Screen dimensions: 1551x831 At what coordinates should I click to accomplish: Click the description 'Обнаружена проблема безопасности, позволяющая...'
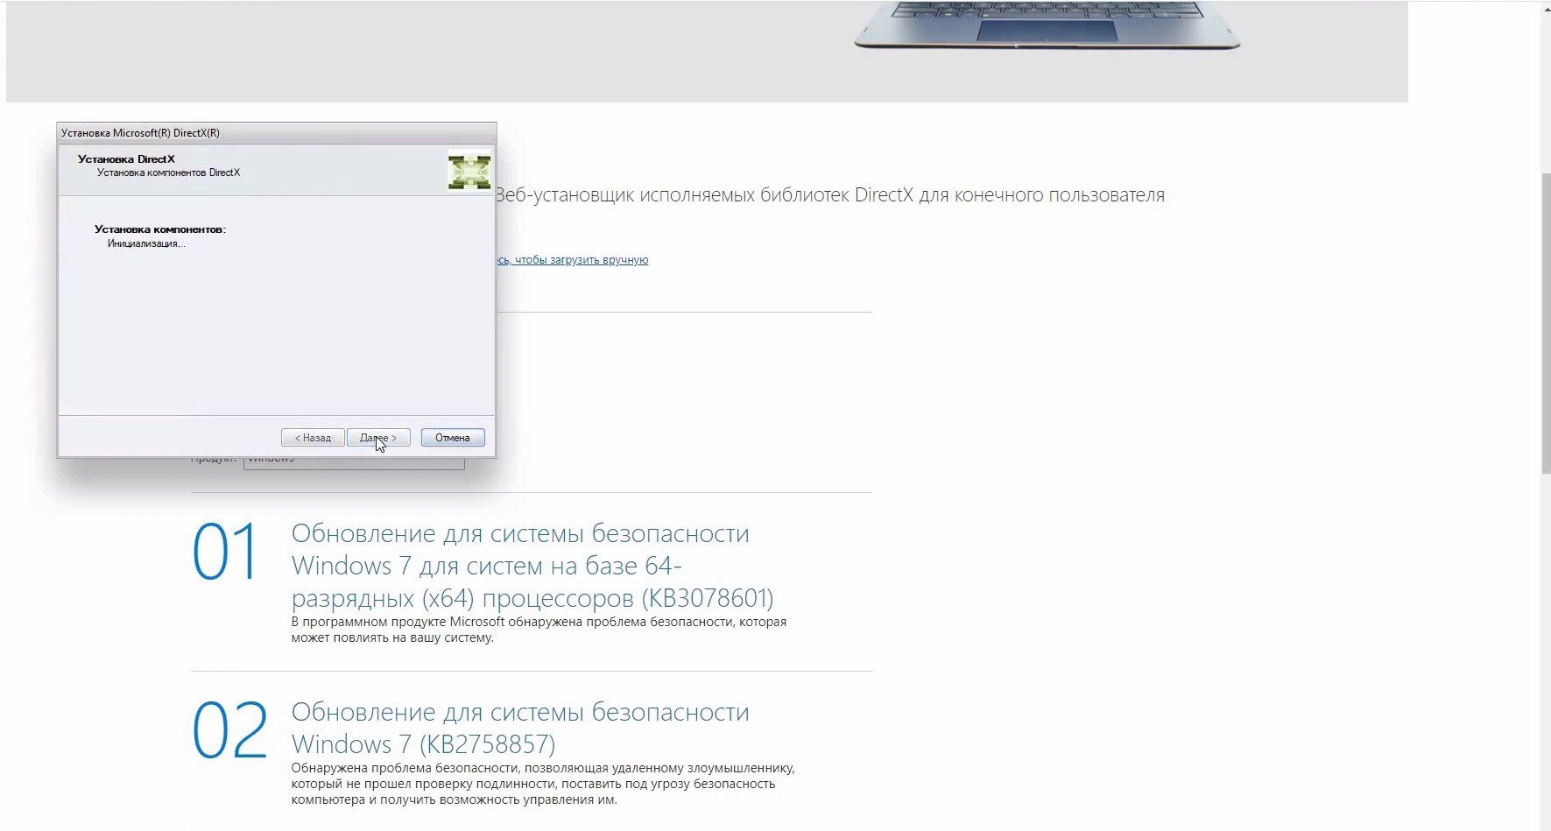(x=543, y=784)
